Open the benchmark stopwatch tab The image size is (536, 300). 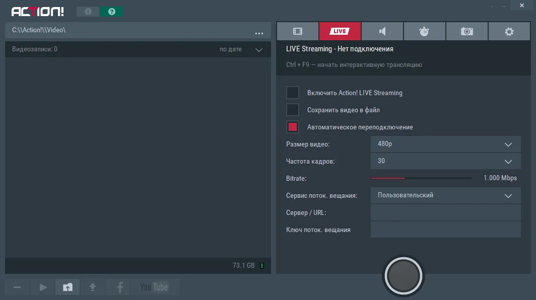coord(424,31)
